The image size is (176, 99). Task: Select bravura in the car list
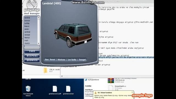coord(27,21)
